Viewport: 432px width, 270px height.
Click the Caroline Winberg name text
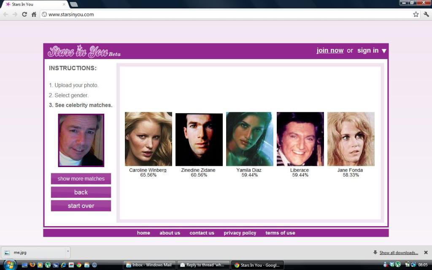point(148,170)
